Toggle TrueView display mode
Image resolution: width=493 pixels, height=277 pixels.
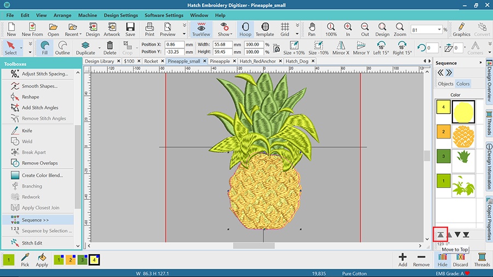pyautogui.click(x=201, y=29)
